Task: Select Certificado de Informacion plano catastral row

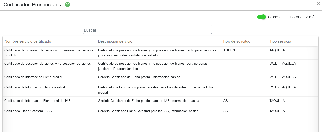Action: click(x=35, y=87)
